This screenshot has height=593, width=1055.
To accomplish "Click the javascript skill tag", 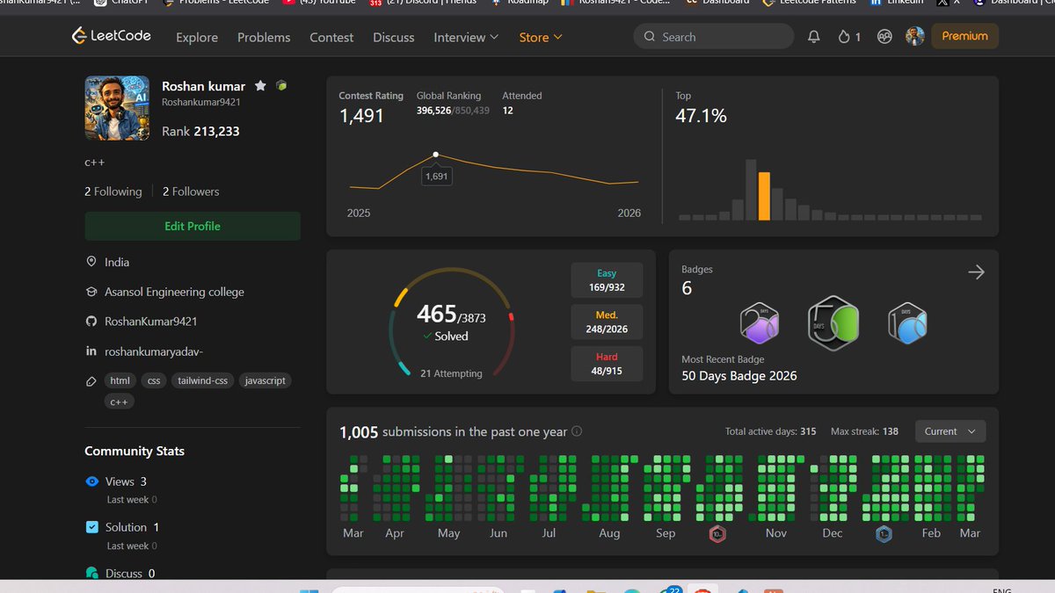I will [265, 381].
